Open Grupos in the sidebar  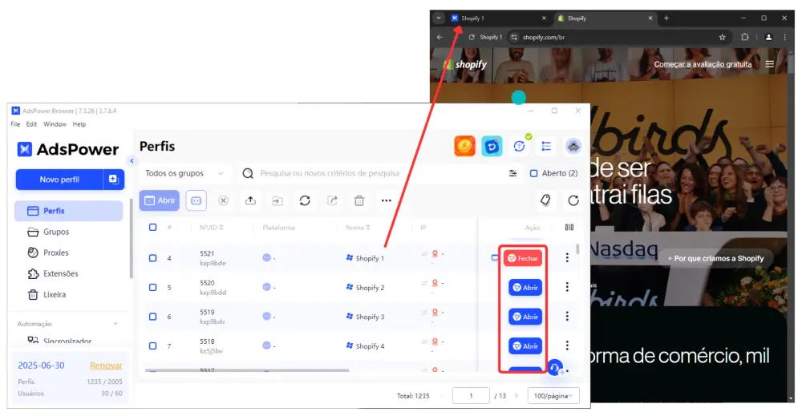[x=56, y=232]
